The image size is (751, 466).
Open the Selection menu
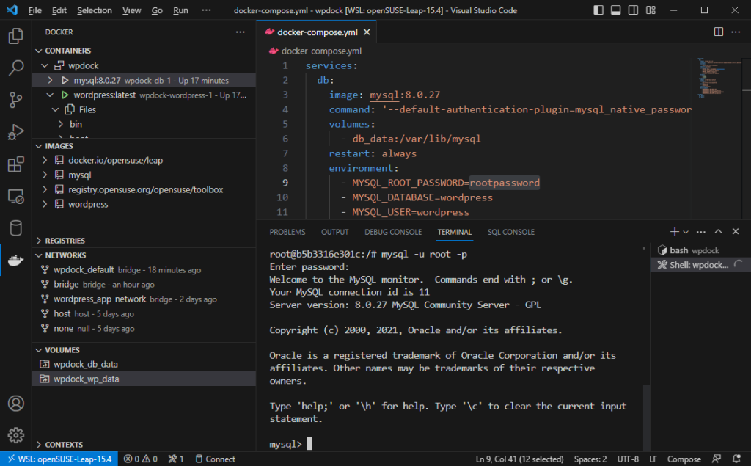tap(95, 10)
